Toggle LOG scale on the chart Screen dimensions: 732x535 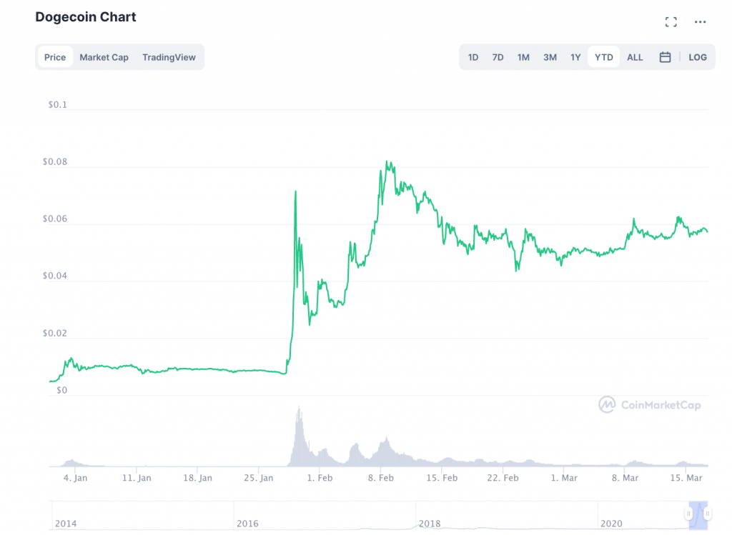(698, 57)
